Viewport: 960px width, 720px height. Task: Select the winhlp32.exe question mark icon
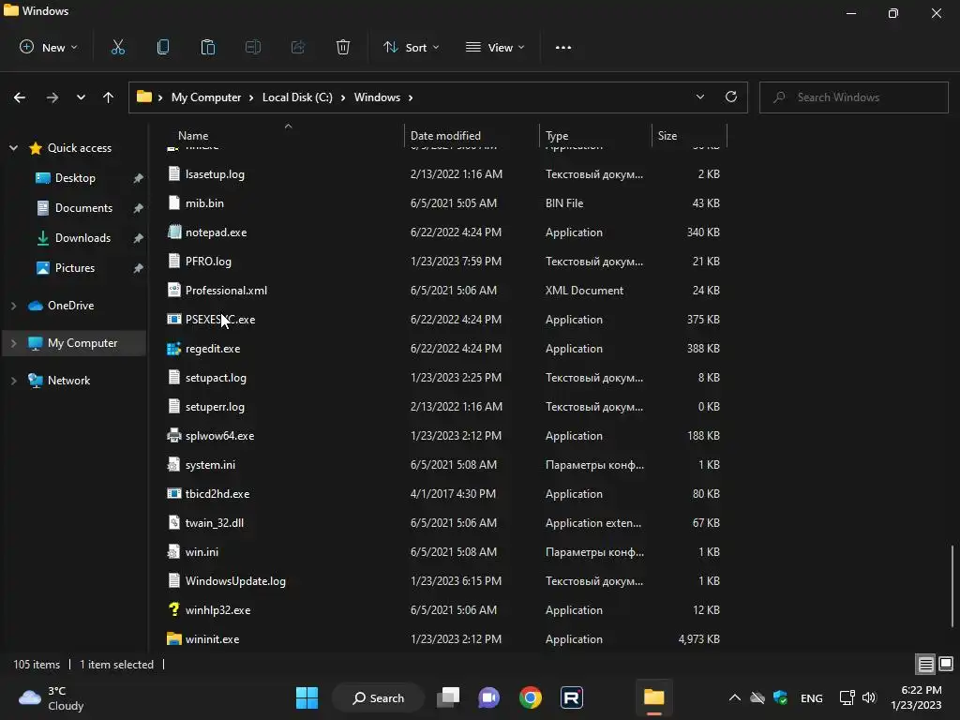173,609
